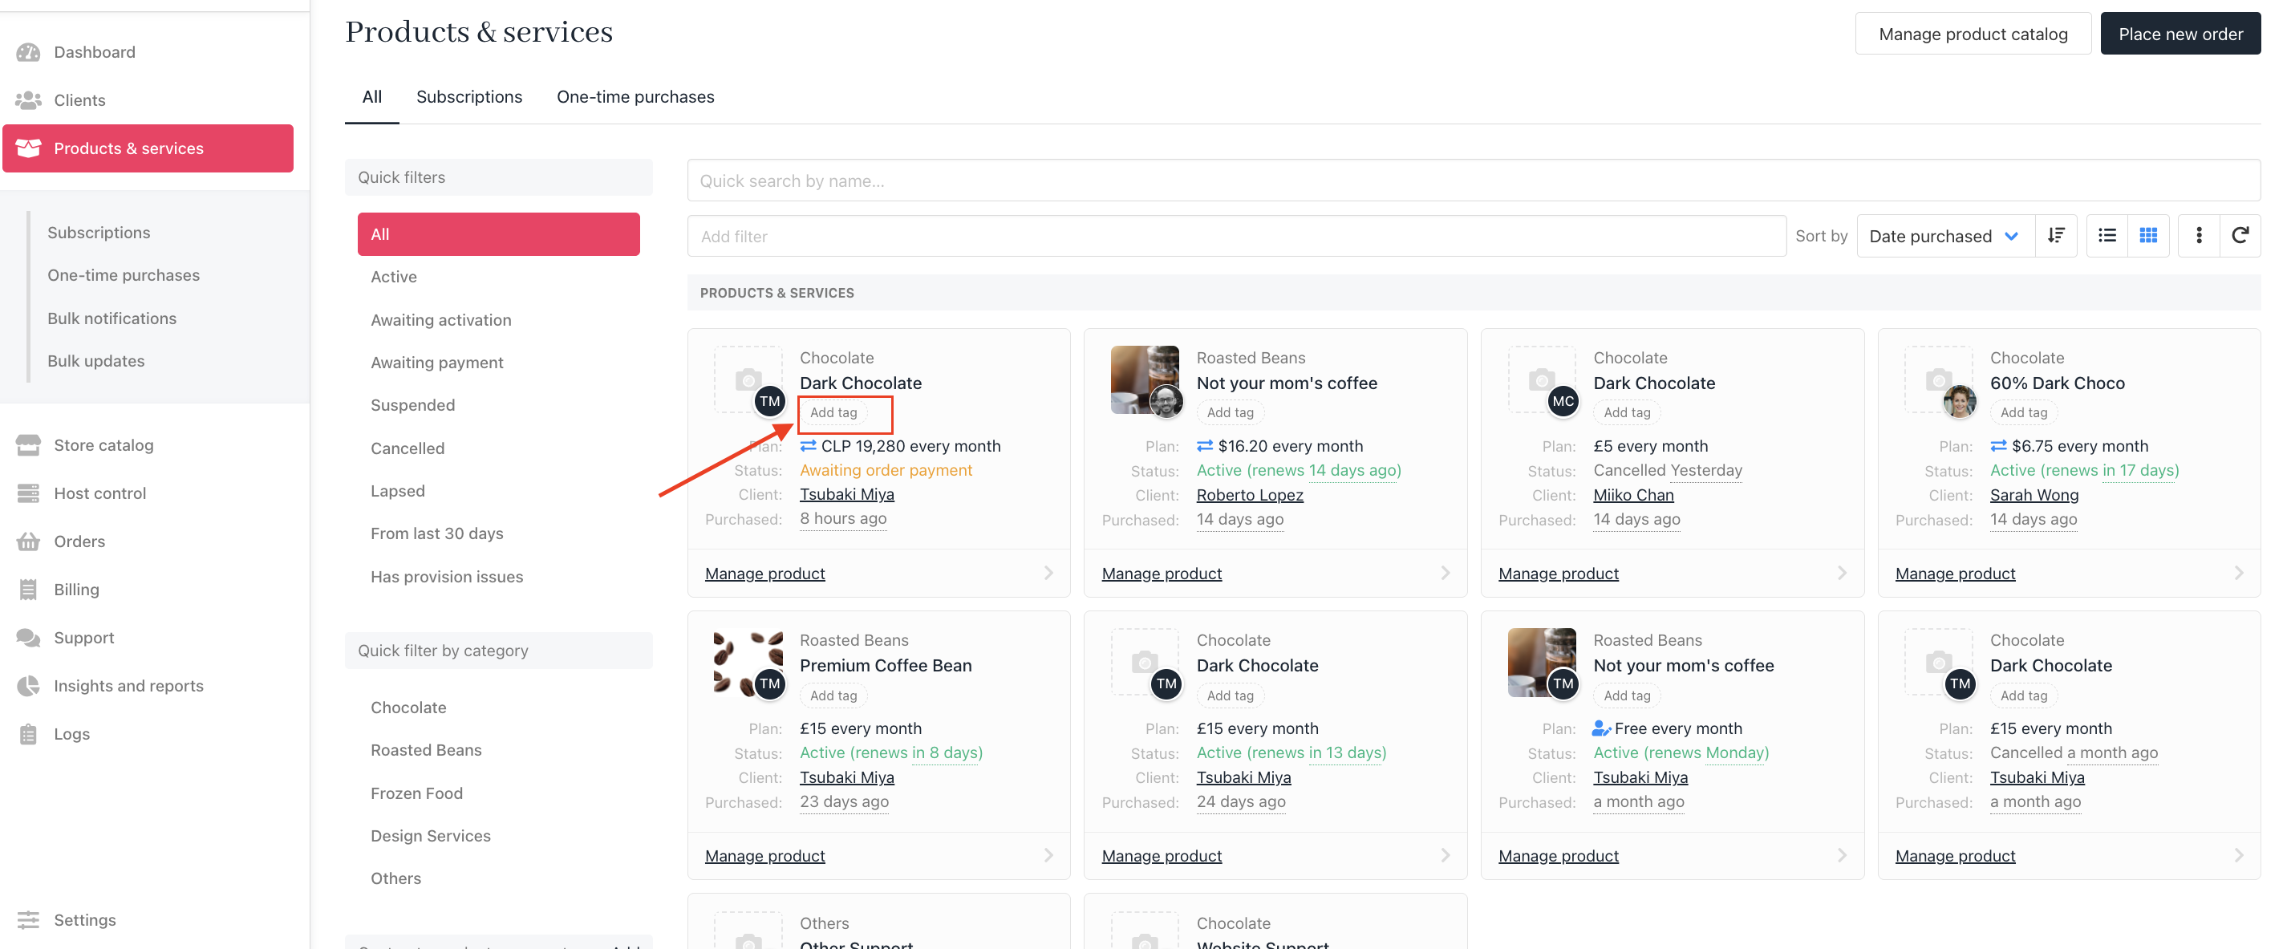
Task: Open Bulk notifications in sidebar
Action: pos(112,318)
